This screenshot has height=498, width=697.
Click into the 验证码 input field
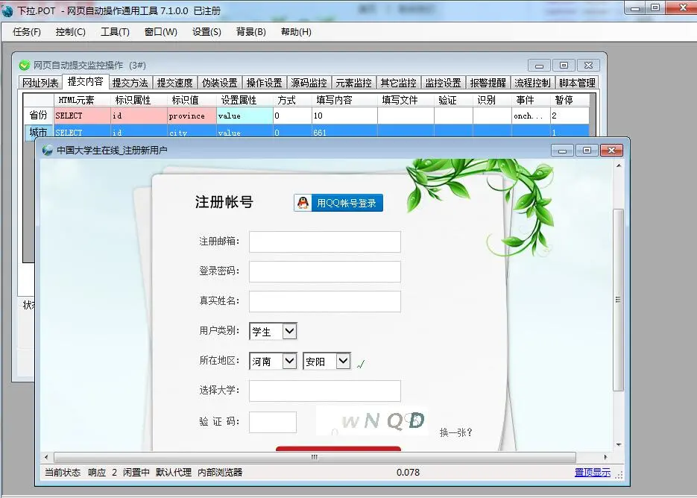(x=273, y=422)
